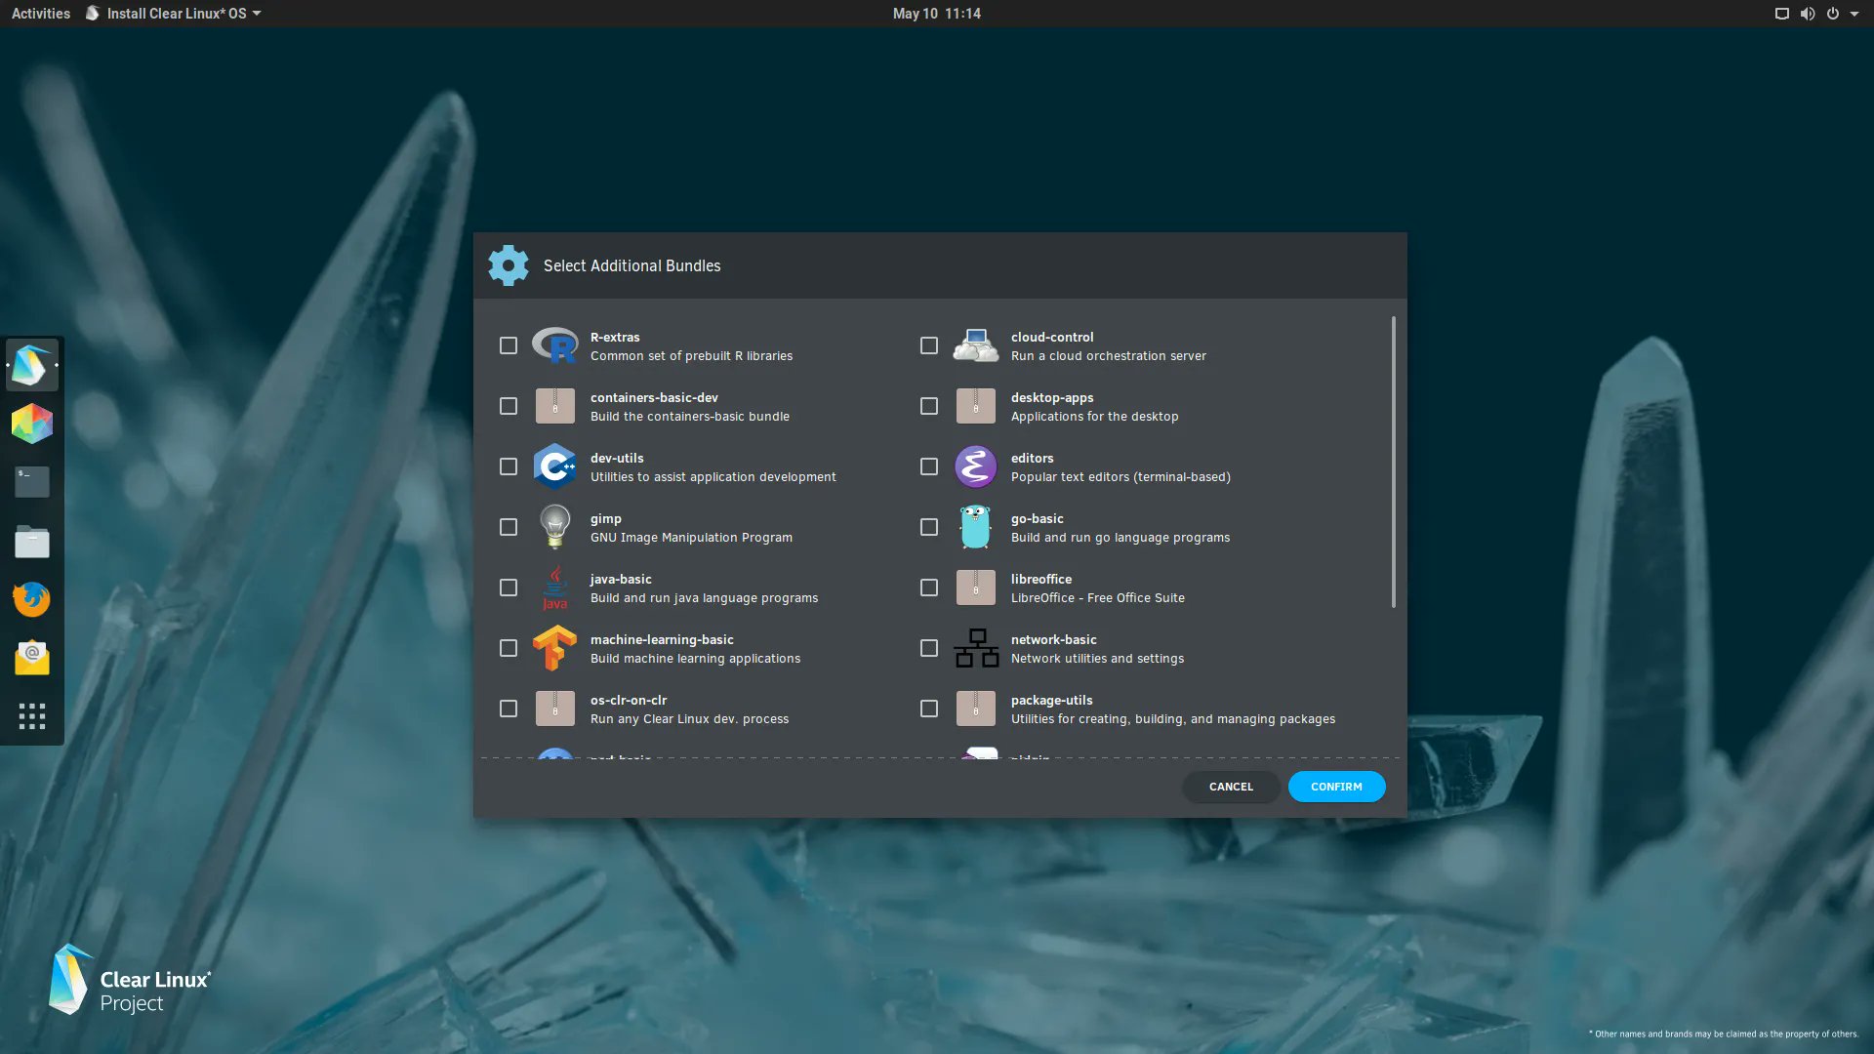Screen dimensions: 1874x1054
Task: Click the Java icon beside java-basic
Action: [555, 588]
